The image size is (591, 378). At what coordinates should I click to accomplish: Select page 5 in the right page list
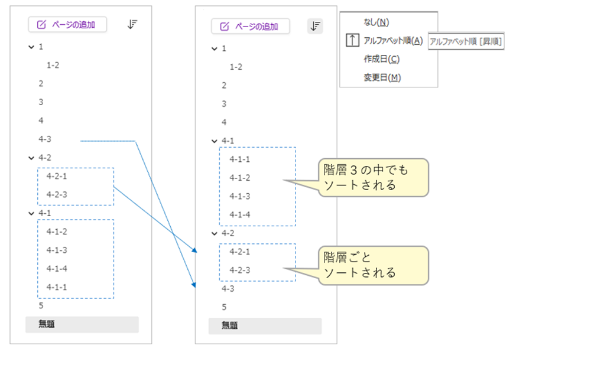[x=224, y=307]
